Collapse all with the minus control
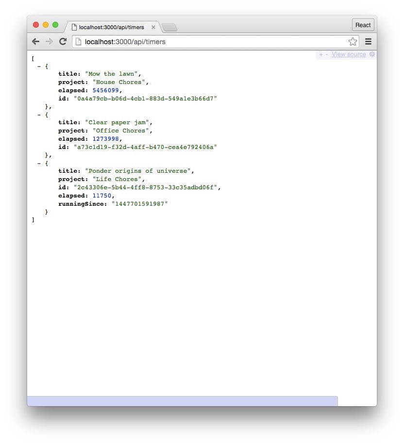The image size is (404, 445). (x=326, y=54)
